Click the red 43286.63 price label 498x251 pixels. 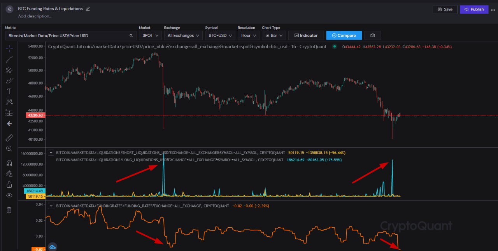click(35, 115)
